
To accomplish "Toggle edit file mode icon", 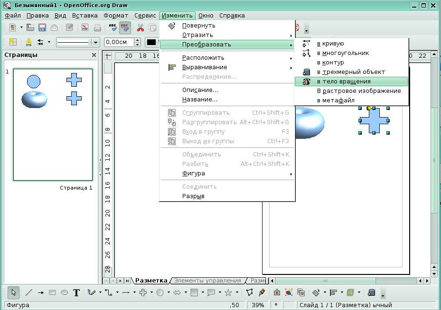I will coord(70,27).
